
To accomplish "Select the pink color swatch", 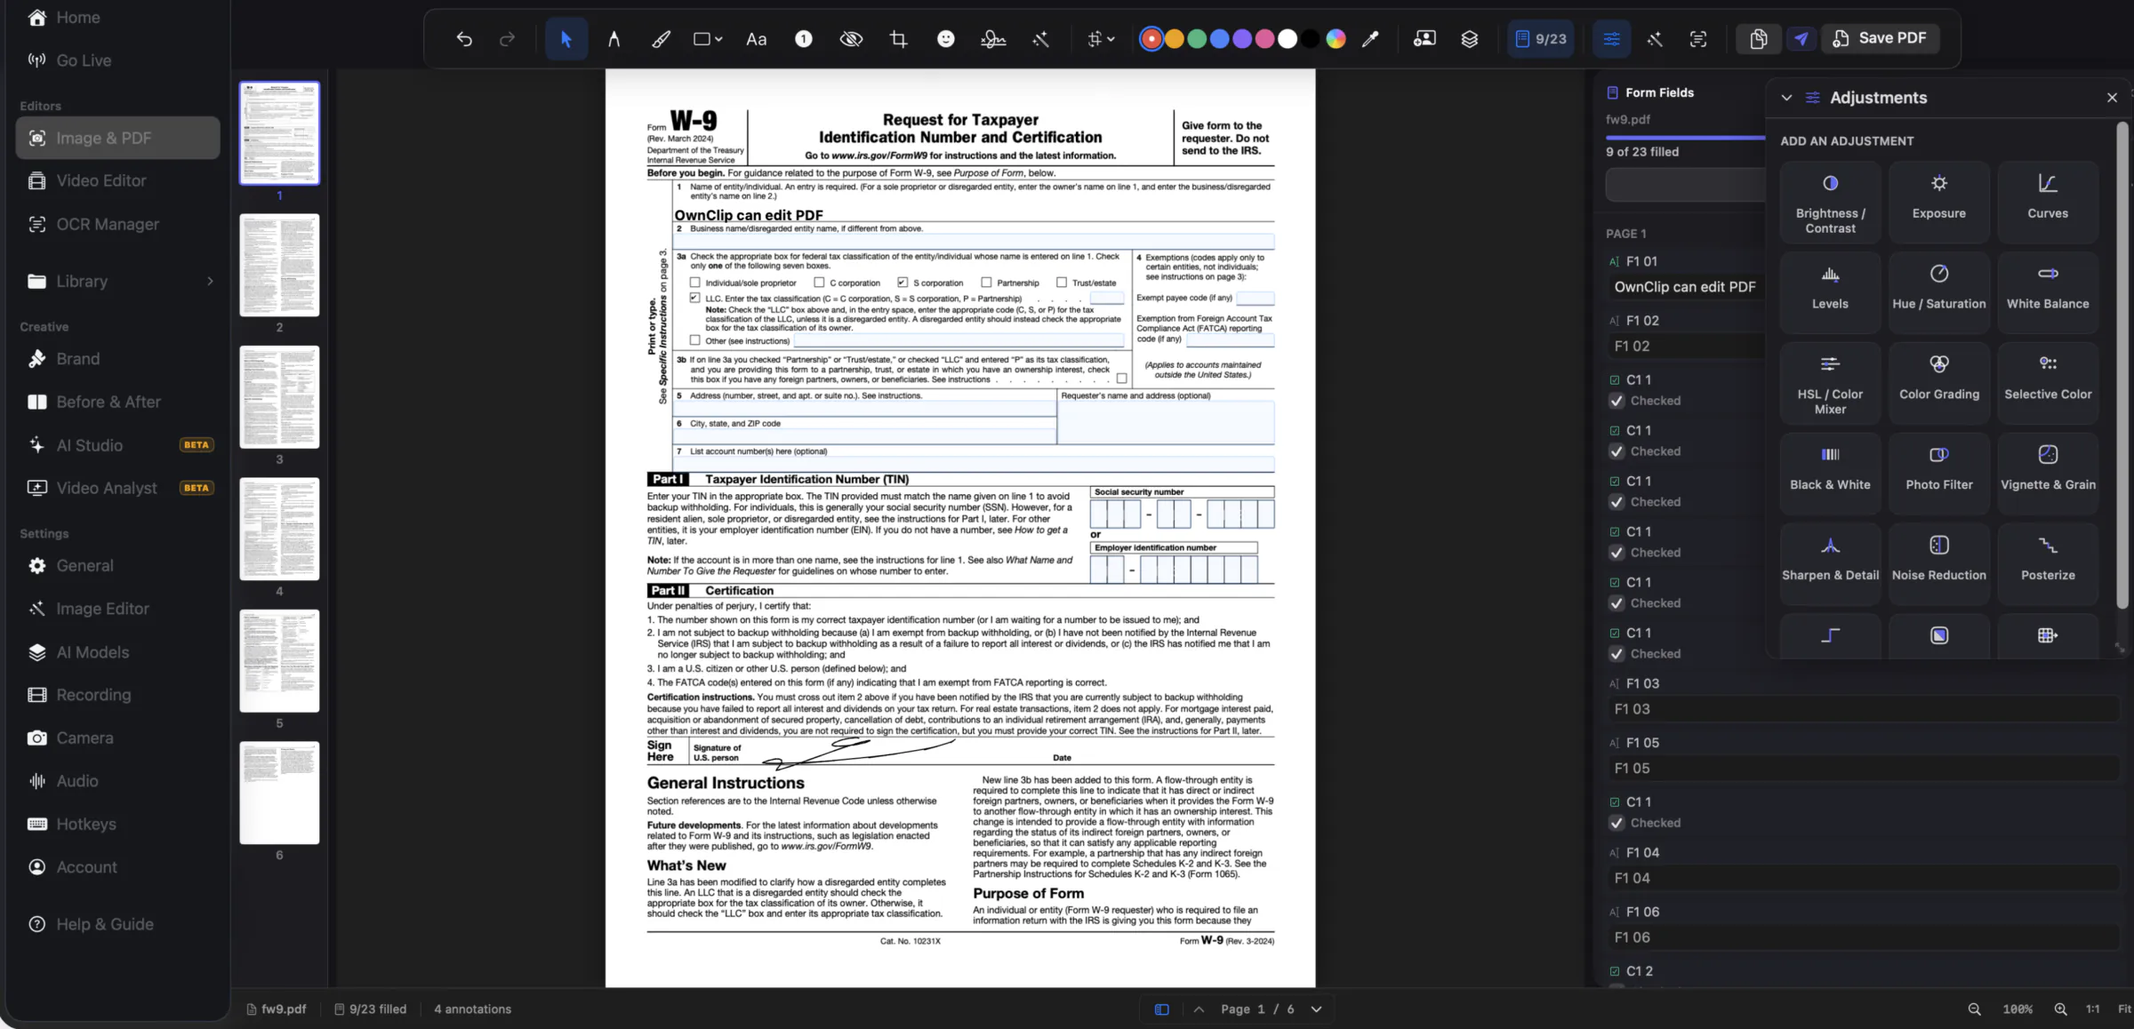I will pos(1264,39).
